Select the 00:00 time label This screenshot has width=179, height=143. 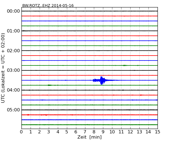tap(13, 11)
